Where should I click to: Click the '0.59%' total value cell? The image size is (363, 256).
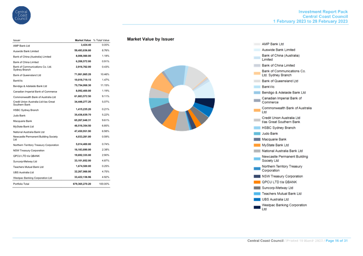[106, 137]
